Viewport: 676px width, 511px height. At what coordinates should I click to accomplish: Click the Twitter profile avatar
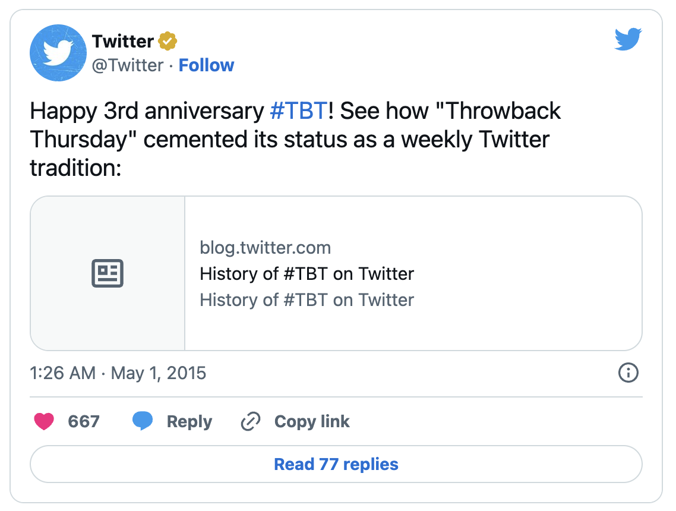[x=58, y=53]
